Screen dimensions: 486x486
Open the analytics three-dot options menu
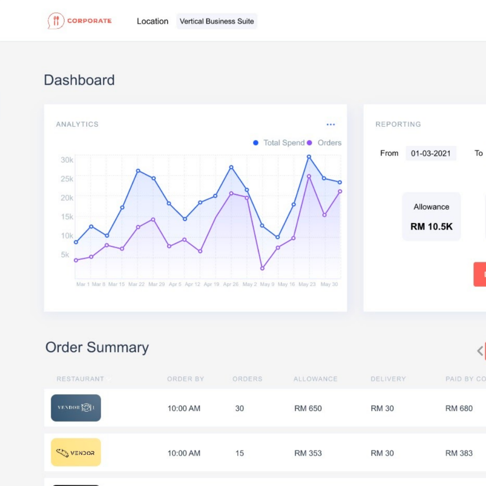click(330, 125)
